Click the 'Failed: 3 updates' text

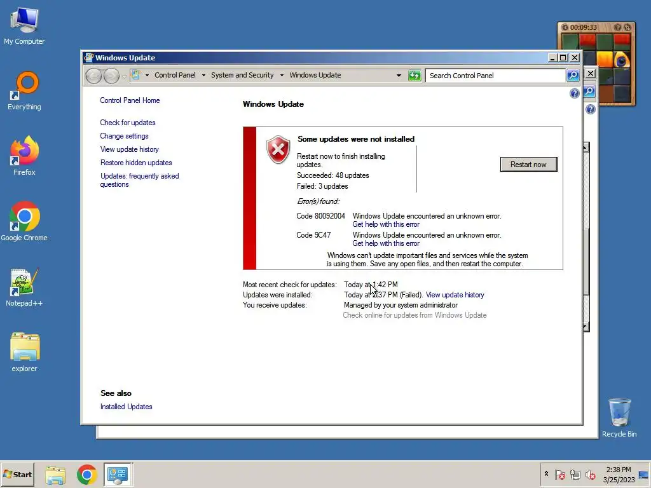tap(322, 186)
